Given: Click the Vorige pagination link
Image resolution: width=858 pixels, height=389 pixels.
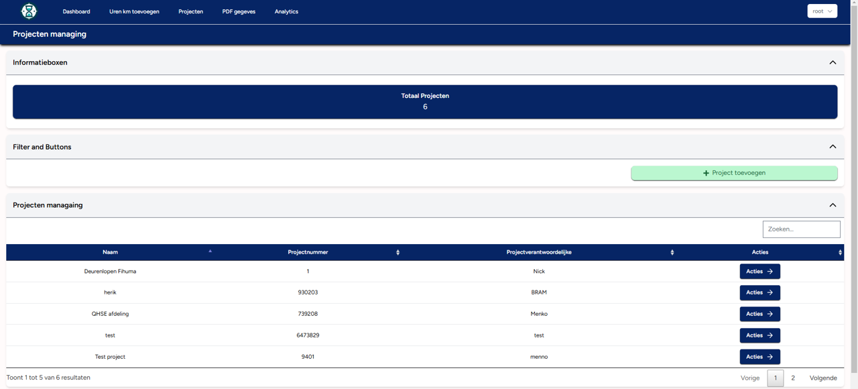Looking at the screenshot, I should tap(750, 378).
